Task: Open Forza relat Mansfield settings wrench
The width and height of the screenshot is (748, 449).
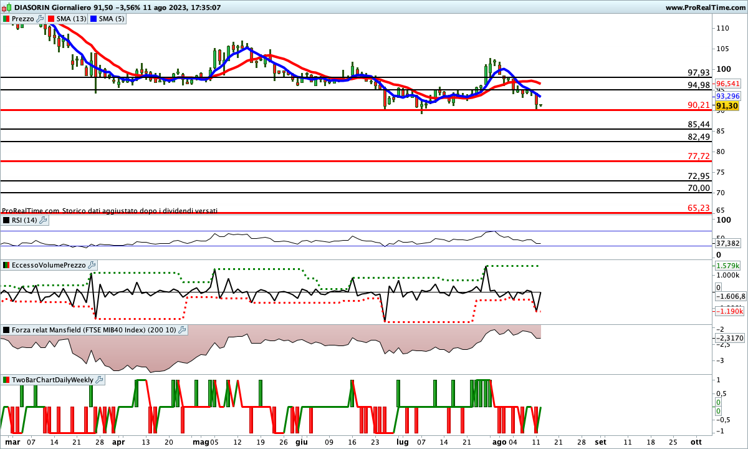Action: pyautogui.click(x=181, y=330)
